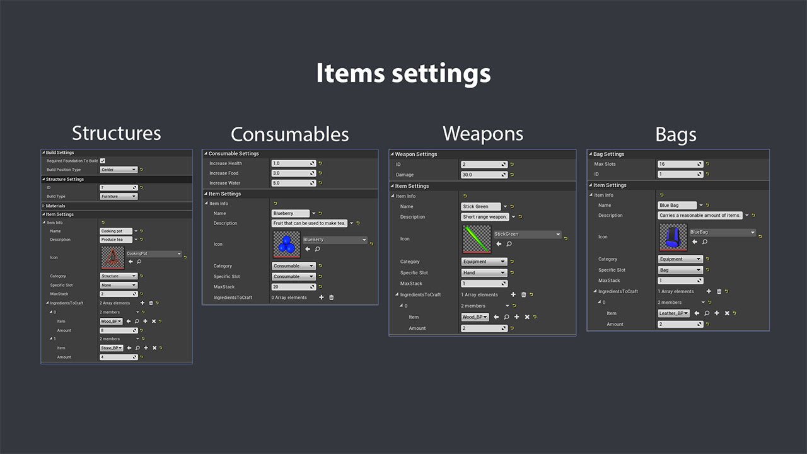The height and width of the screenshot is (454, 807).
Task: Expand the Materials section
Action: click(x=44, y=206)
